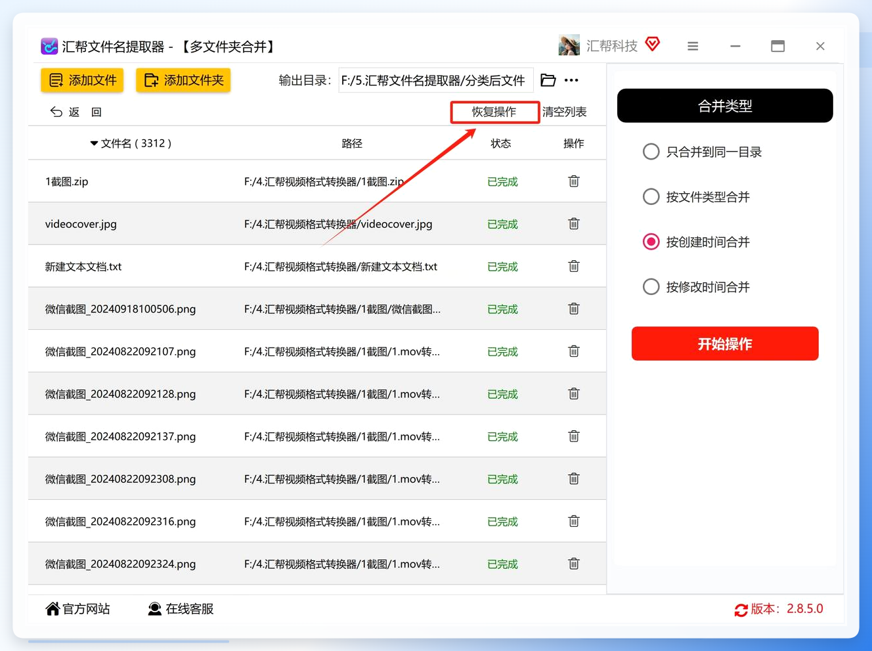Sort by 文件名 column arrow
Viewport: 872px width, 651px height.
94,143
